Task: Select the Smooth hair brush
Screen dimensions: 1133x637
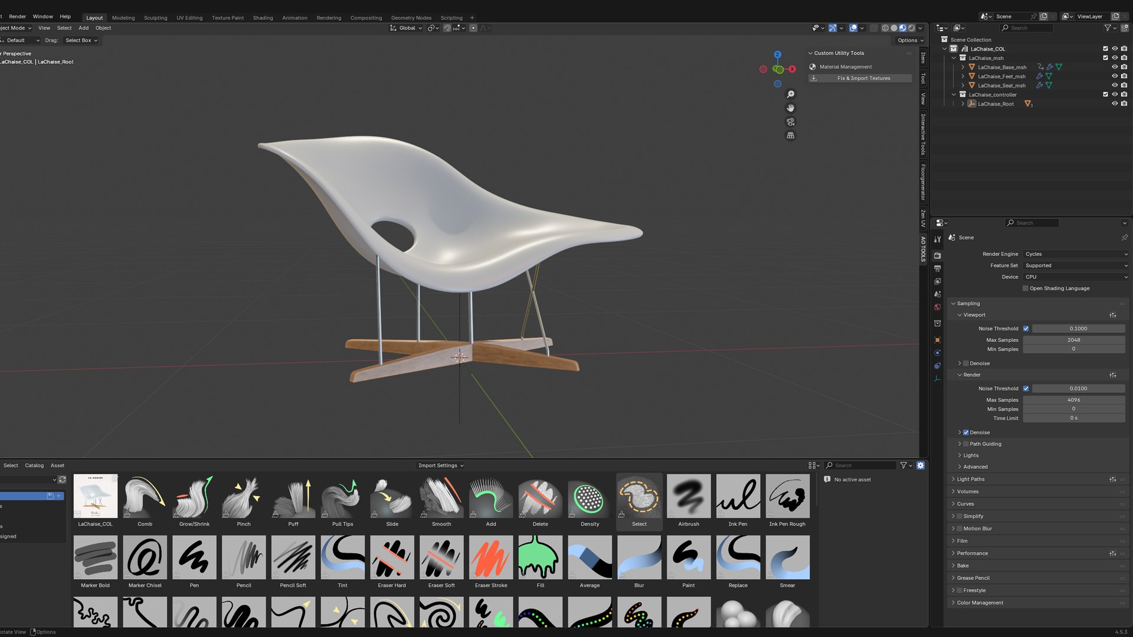Action: coord(441,501)
